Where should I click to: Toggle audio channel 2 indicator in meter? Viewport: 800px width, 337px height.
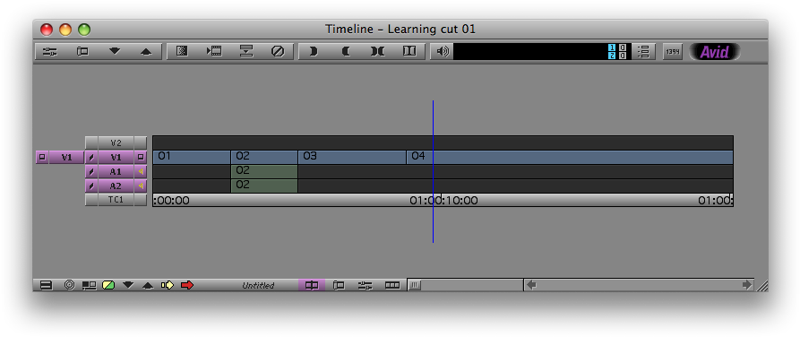[x=612, y=56]
